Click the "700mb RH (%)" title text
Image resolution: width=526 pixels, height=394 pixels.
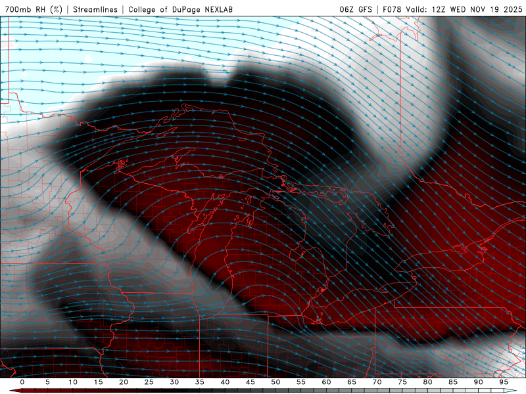click(x=34, y=9)
